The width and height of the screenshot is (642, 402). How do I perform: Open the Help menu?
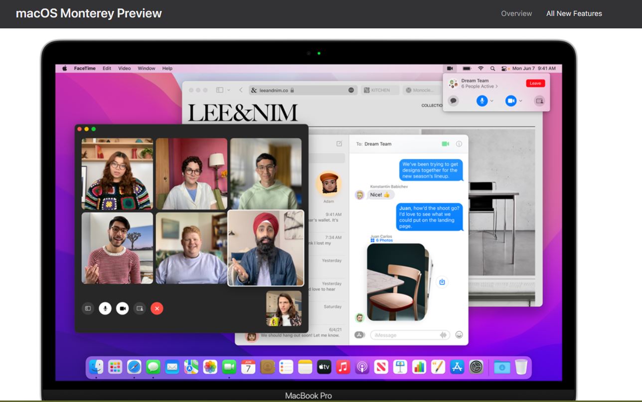pos(167,68)
